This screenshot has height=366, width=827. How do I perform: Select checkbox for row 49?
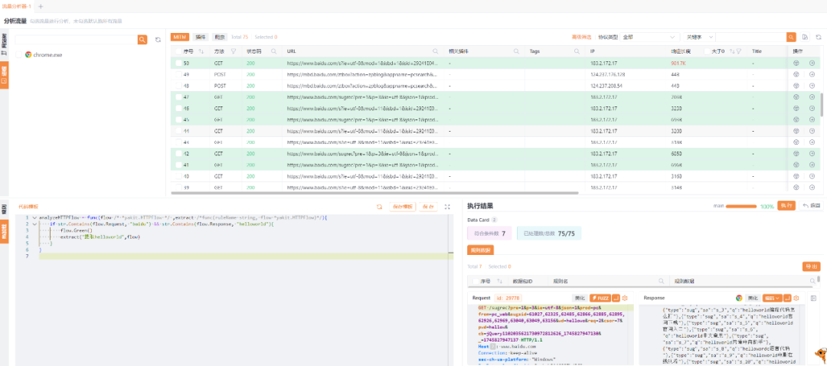point(178,74)
